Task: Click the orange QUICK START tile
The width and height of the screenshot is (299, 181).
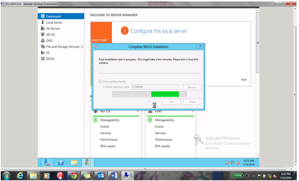Action: click(x=101, y=32)
